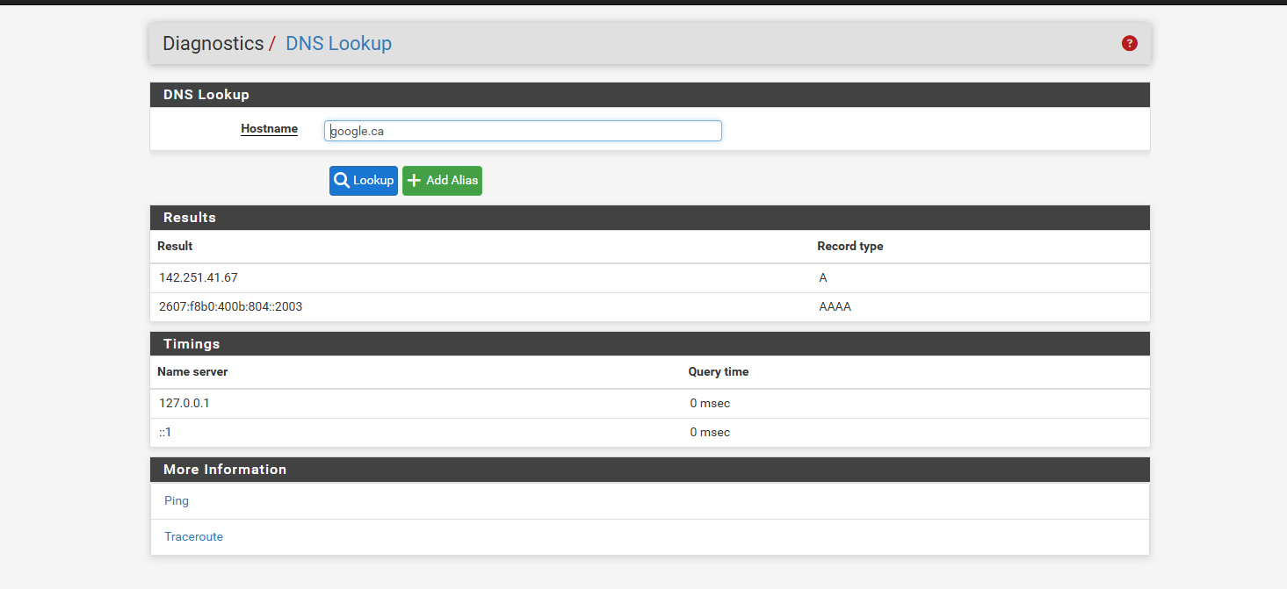Screen dimensions: 1287x589
Task: Click the Results panel heading
Action: pyautogui.click(x=190, y=218)
